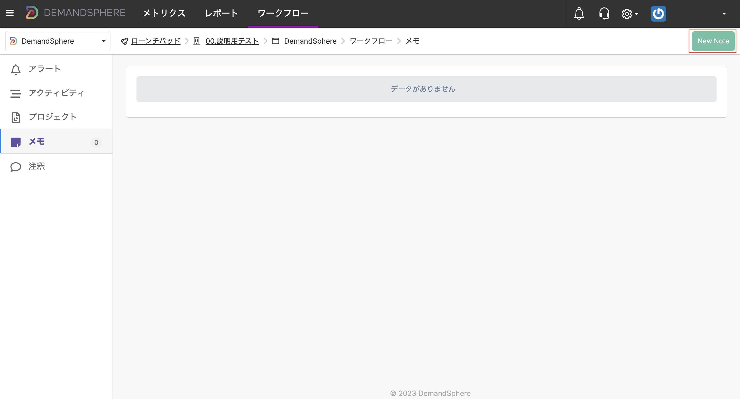Click the purple memo note icon

coord(15,142)
